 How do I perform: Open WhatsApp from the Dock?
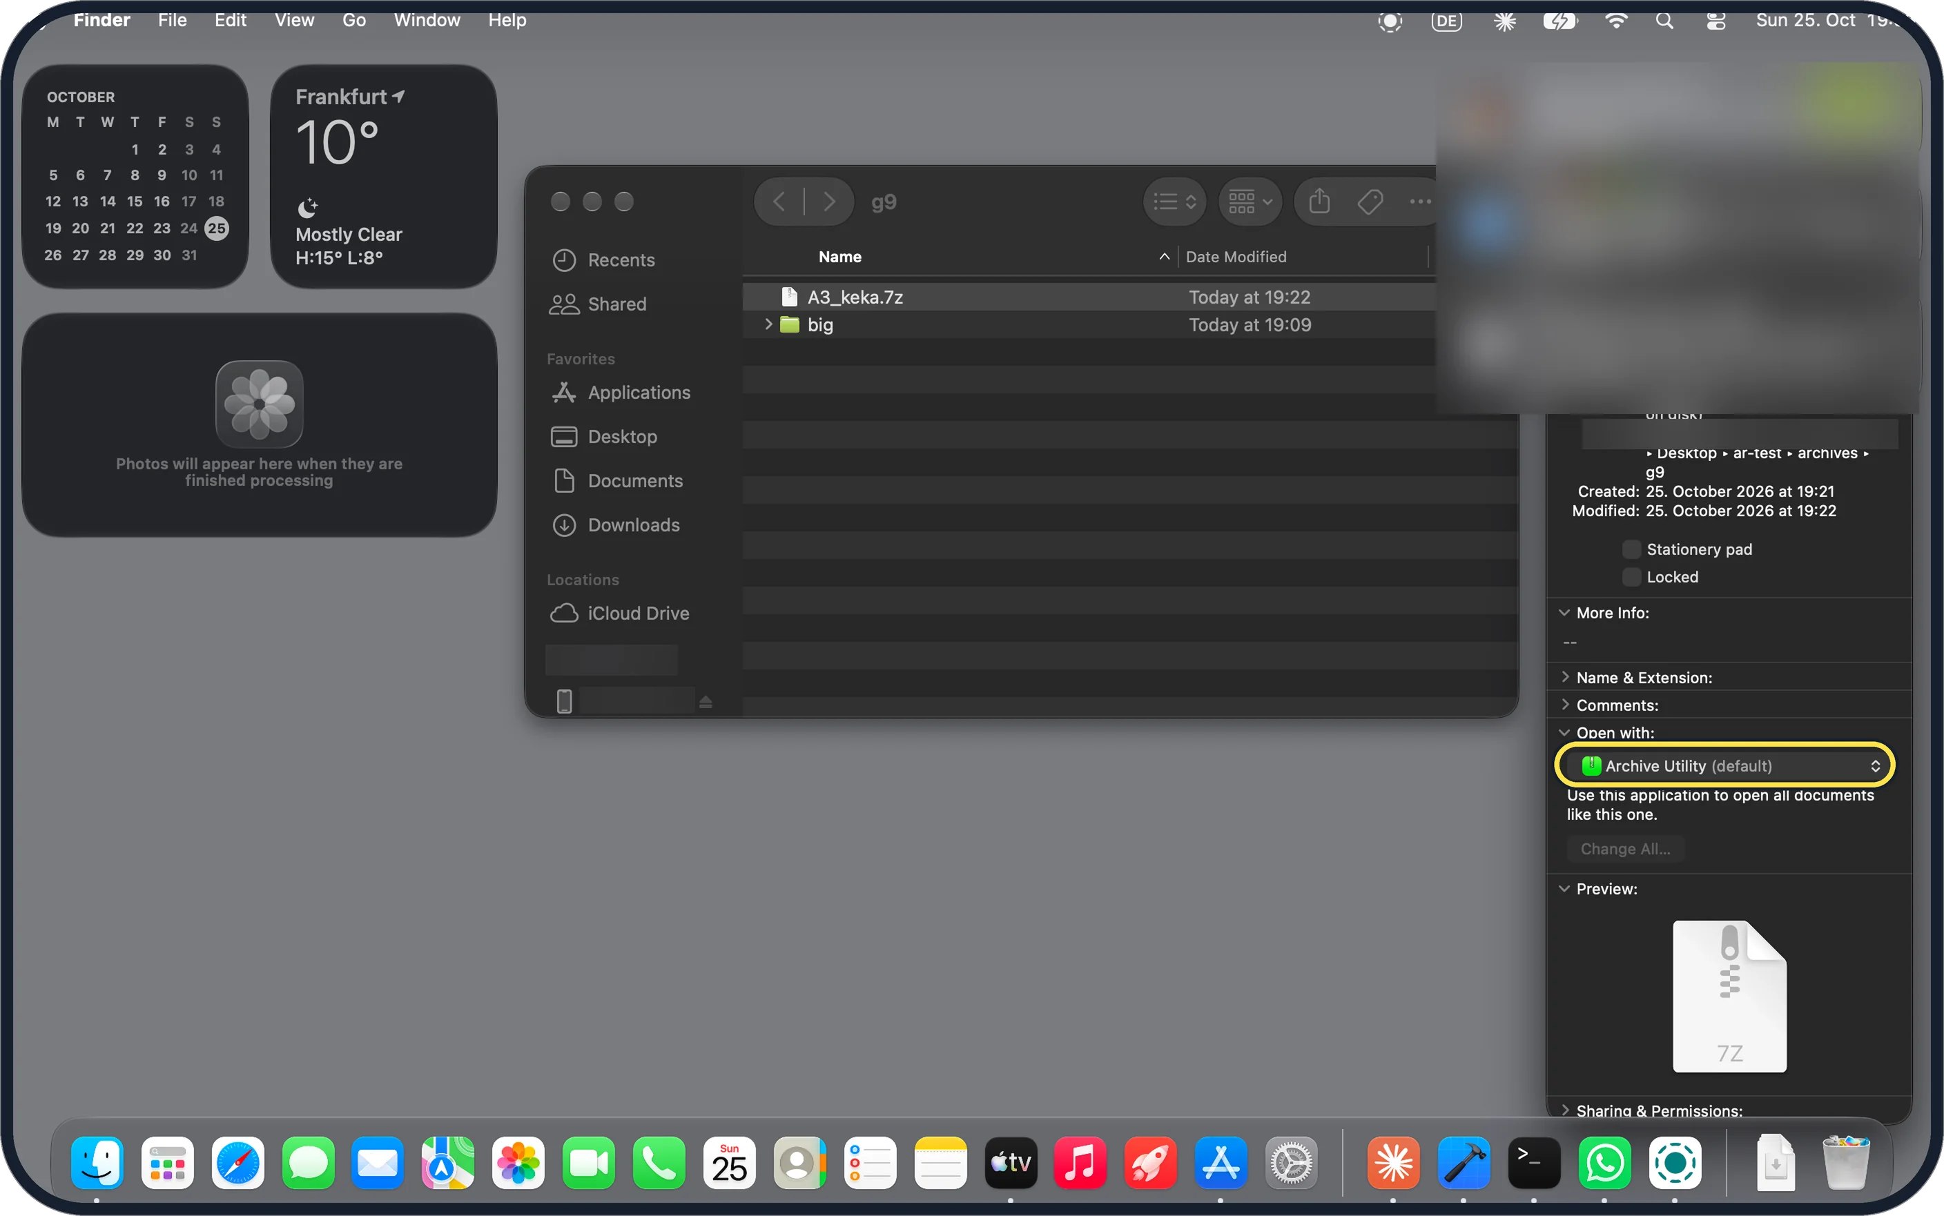1604,1163
